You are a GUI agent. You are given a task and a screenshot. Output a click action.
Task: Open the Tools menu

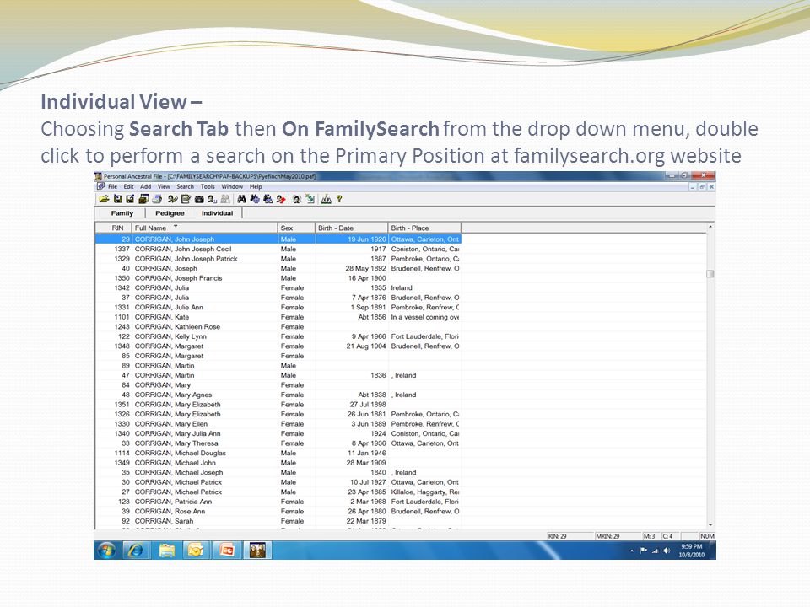208,187
